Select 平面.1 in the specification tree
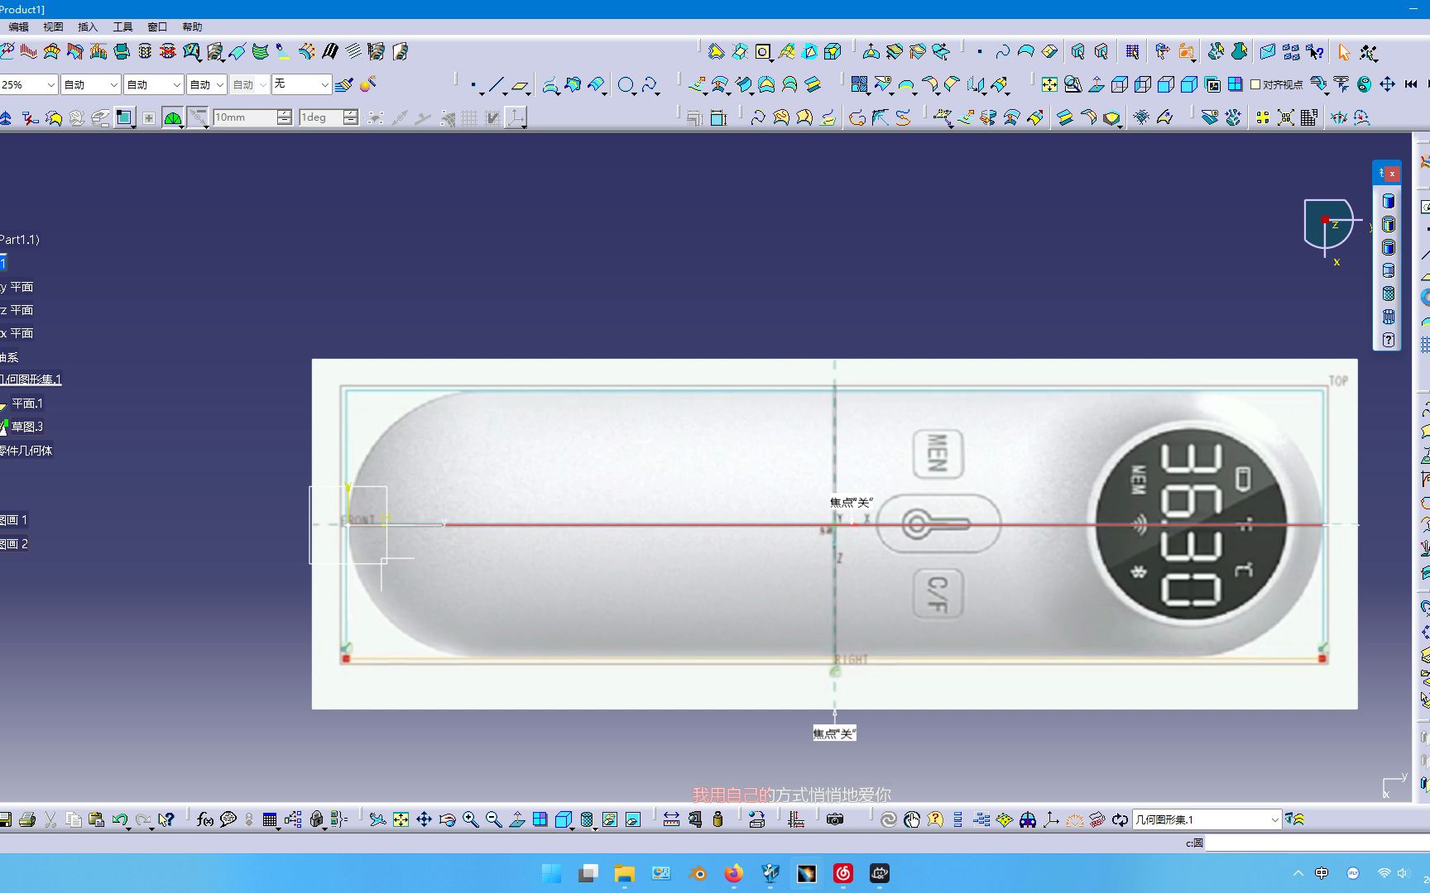This screenshot has width=1430, height=893. click(27, 404)
